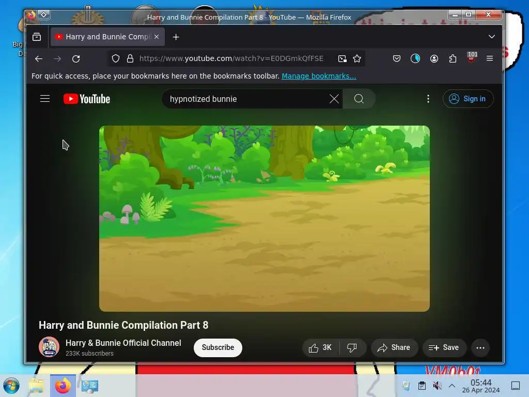Screen dimensions: 529x397
Task: Open window menu from Firefox titlebar icon
Action: click(30, 15)
